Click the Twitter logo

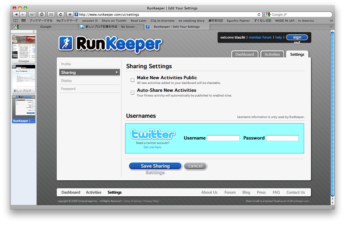click(x=153, y=134)
